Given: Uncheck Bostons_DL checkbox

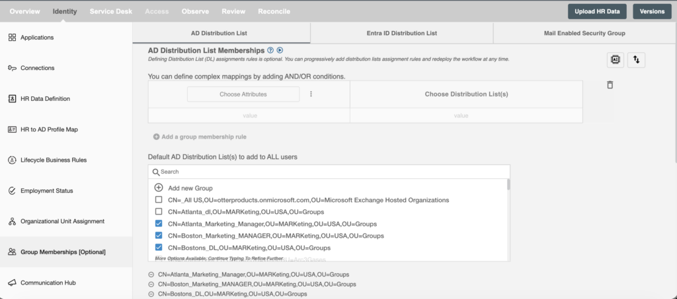Looking at the screenshot, I should 159,248.
